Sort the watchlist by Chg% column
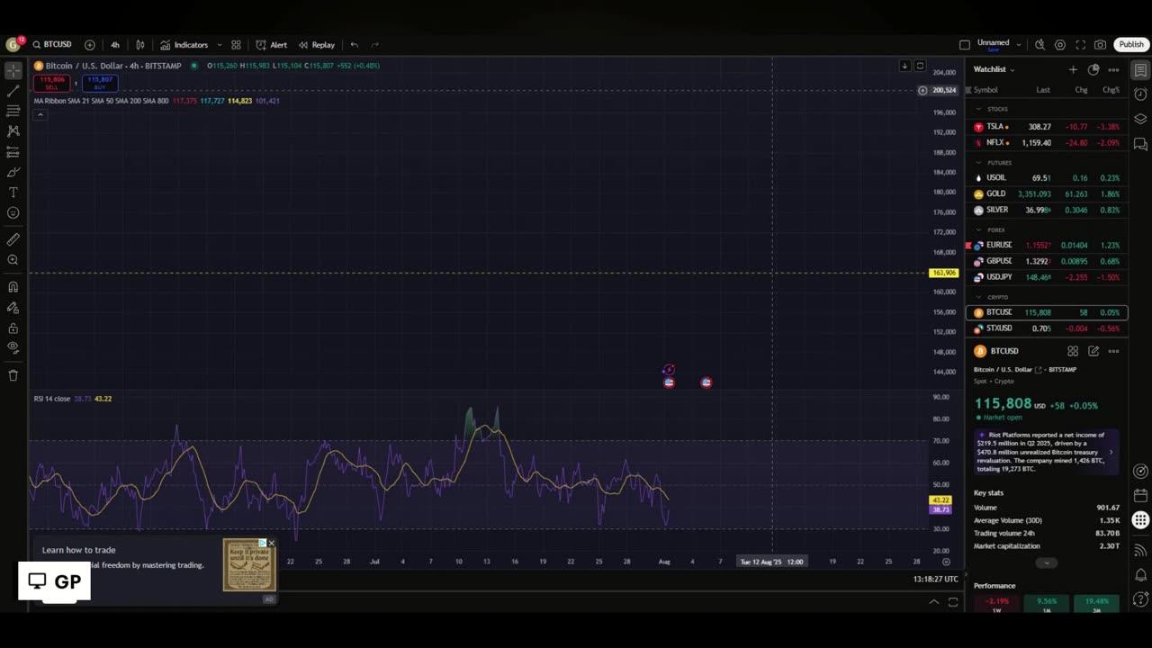The width and height of the screenshot is (1152, 648). [1111, 90]
